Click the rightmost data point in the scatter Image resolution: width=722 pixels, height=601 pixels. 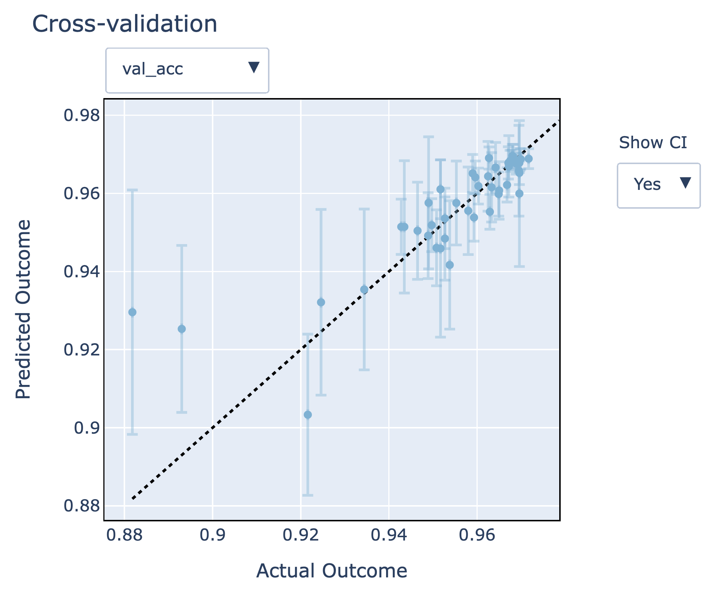529,159
